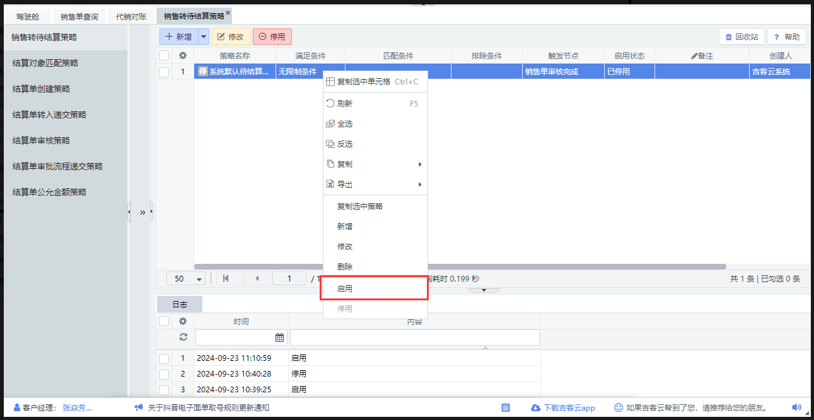Click the refresh icon in the log panel

point(183,337)
